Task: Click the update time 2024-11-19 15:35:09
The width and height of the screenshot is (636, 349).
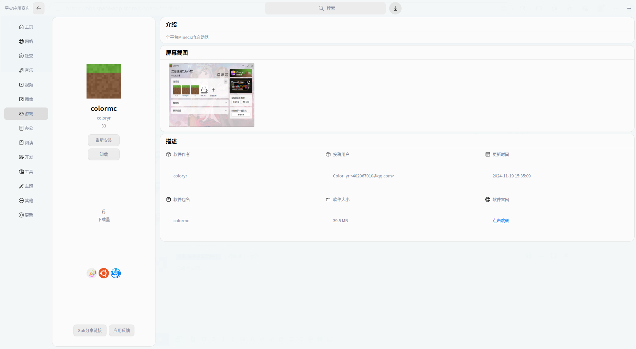Action: click(x=512, y=176)
